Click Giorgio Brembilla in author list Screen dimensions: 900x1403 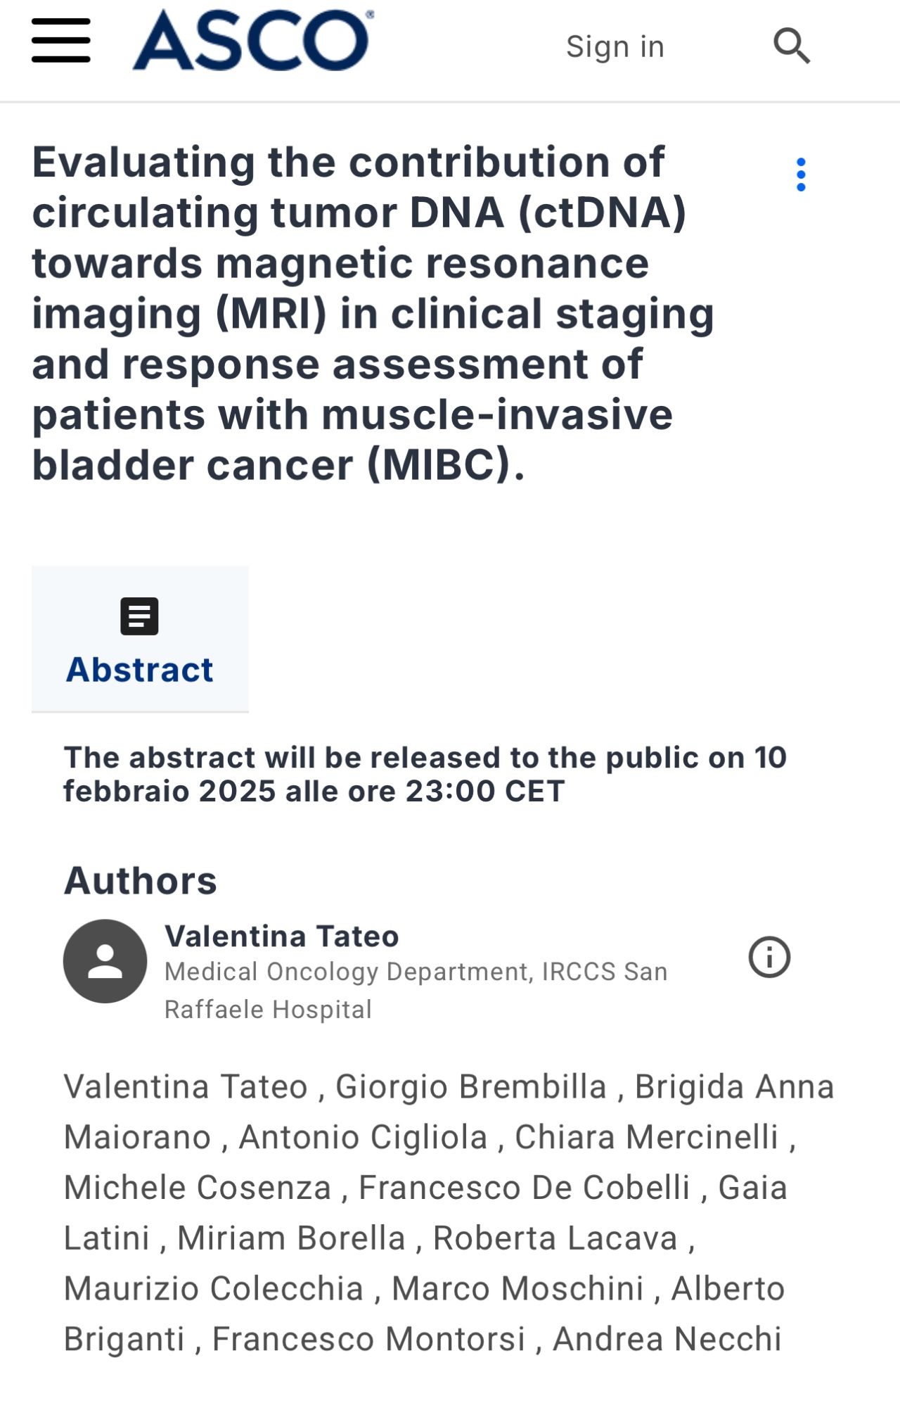pos(471,1086)
